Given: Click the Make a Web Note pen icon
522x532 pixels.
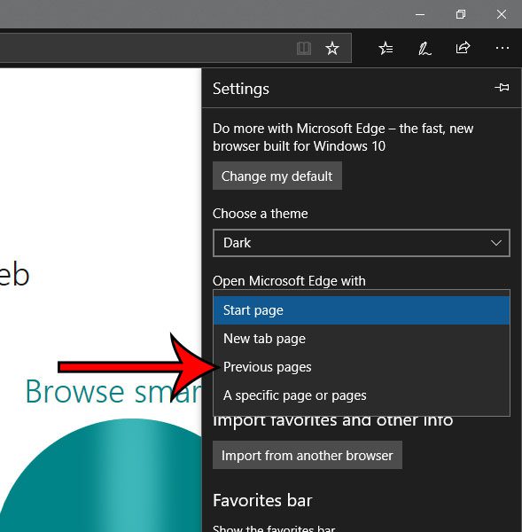Looking at the screenshot, I should [x=425, y=49].
